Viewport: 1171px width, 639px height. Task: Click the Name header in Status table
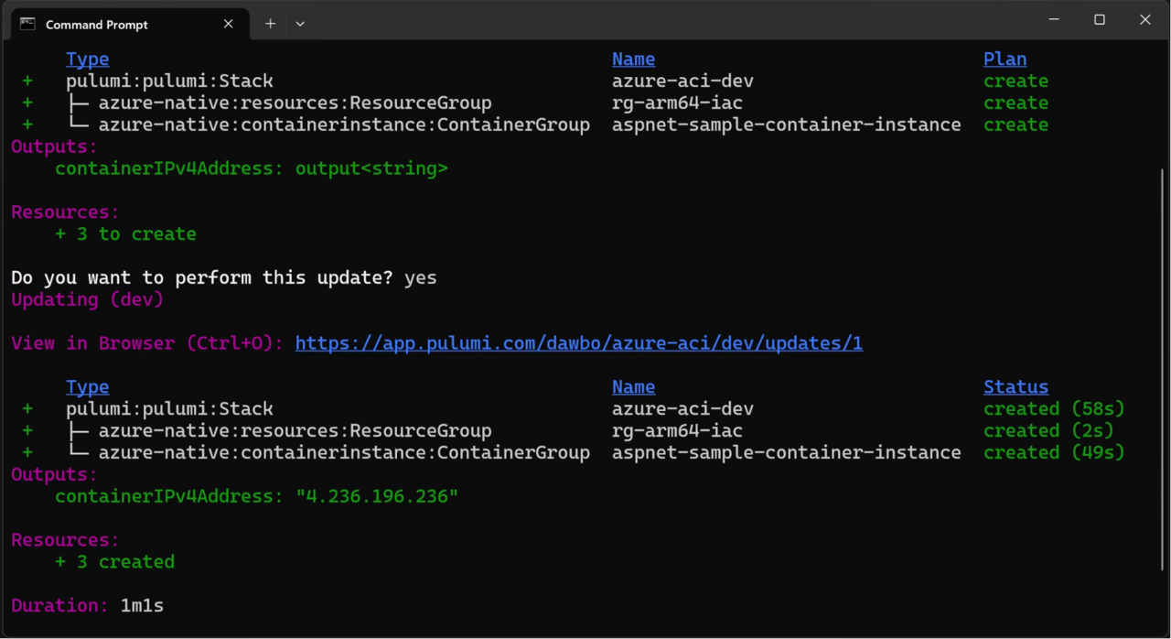pos(633,386)
